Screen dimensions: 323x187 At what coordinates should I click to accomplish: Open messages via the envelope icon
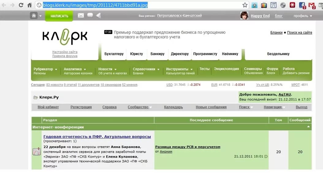click(81, 15)
